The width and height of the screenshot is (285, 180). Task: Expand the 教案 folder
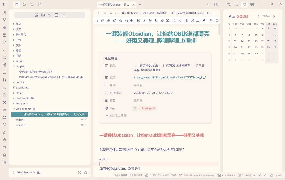pos(13,45)
